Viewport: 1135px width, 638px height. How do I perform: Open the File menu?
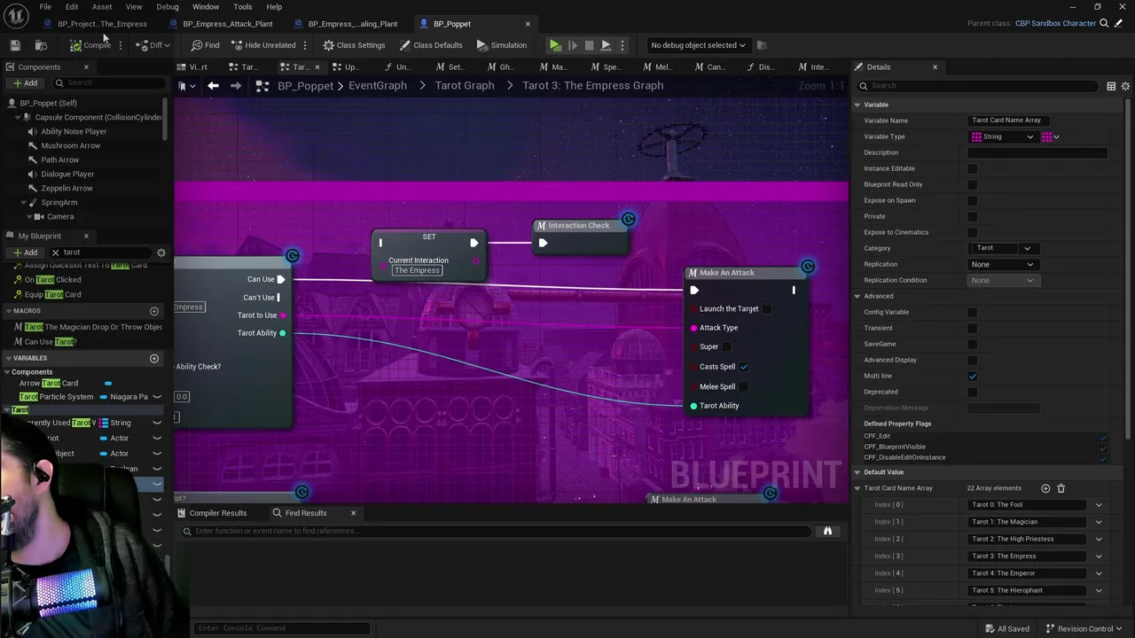(44, 7)
